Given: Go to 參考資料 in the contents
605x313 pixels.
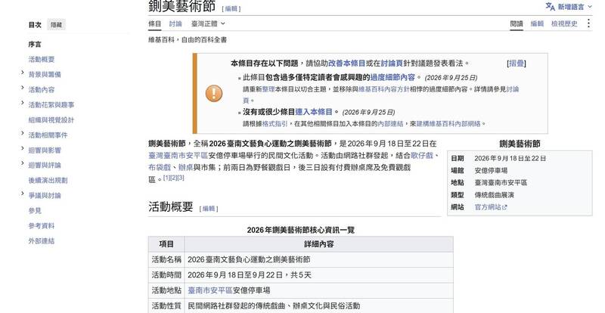Looking at the screenshot, I should (x=42, y=226).
